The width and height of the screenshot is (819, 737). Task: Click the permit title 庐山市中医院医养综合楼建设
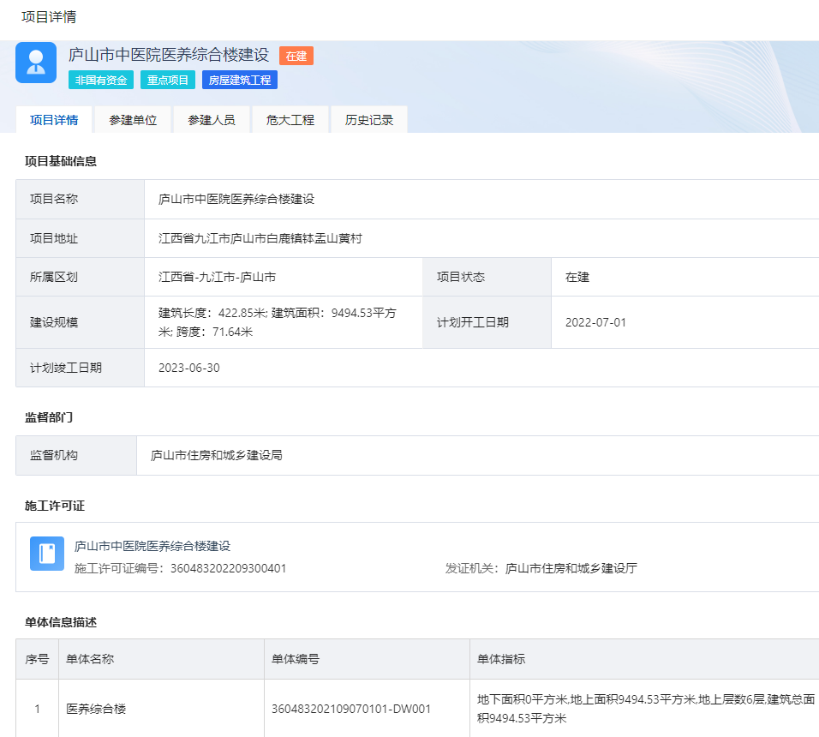click(x=152, y=546)
